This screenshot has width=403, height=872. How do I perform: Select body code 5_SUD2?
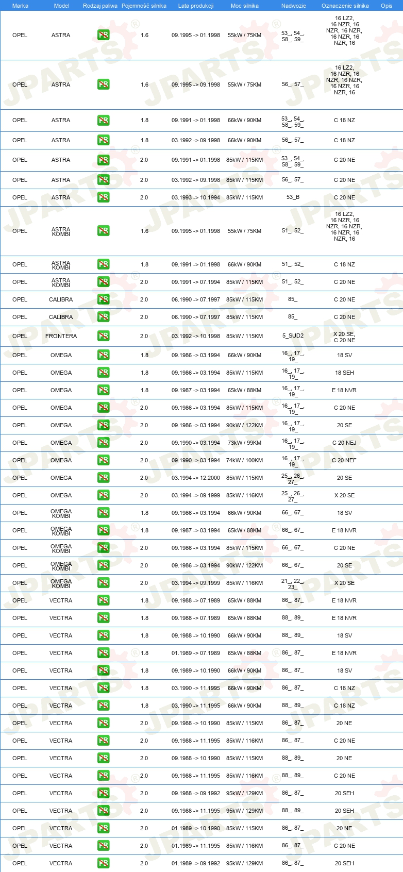[x=293, y=336]
